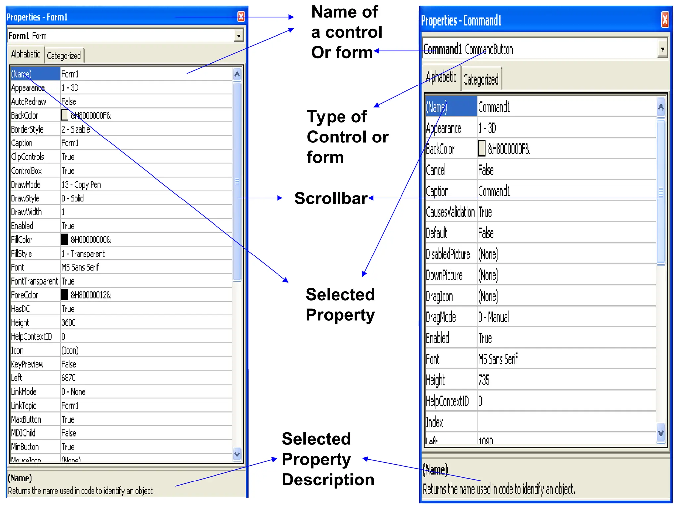This screenshot has height=509, width=679.
Task: Select the MDIChild property row
Action: click(x=121, y=433)
